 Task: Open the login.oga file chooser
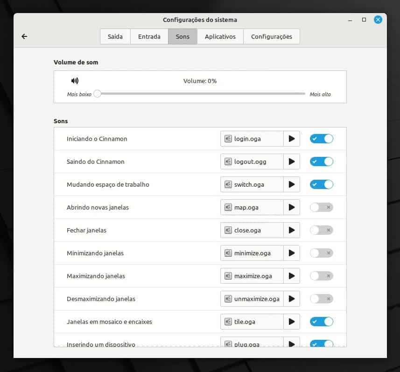252,139
